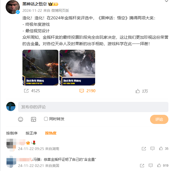
Task: Click the repost icon showing 4525
Action: (x=26, y=91)
